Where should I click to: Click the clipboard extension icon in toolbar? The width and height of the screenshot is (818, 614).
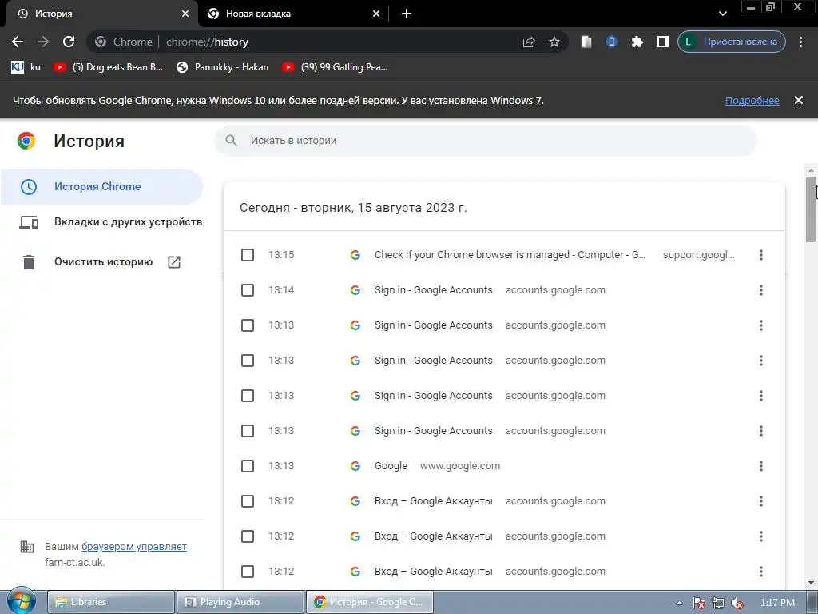(x=586, y=42)
